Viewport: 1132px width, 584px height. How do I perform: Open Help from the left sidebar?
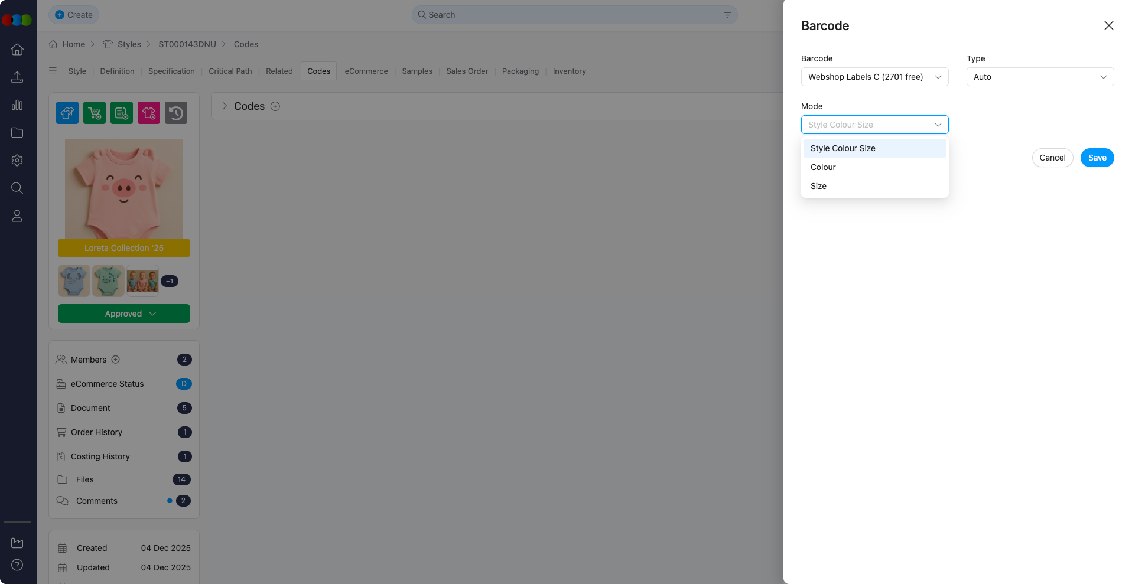click(x=17, y=565)
